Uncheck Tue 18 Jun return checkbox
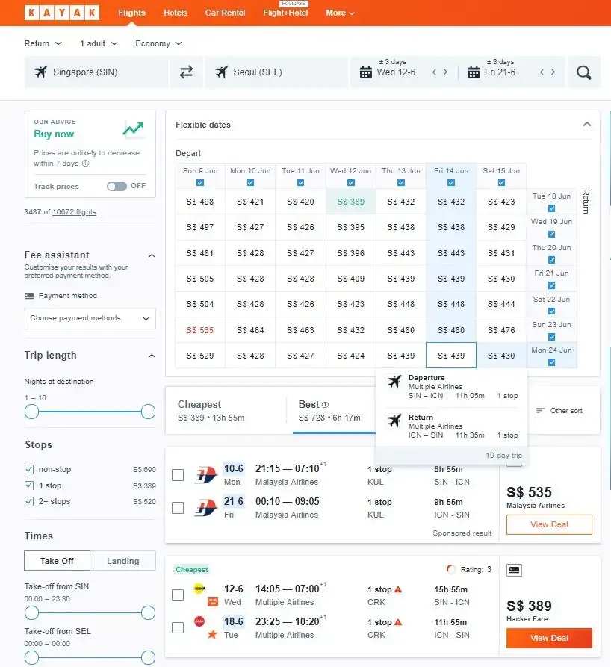The width and height of the screenshot is (611, 667). click(551, 208)
